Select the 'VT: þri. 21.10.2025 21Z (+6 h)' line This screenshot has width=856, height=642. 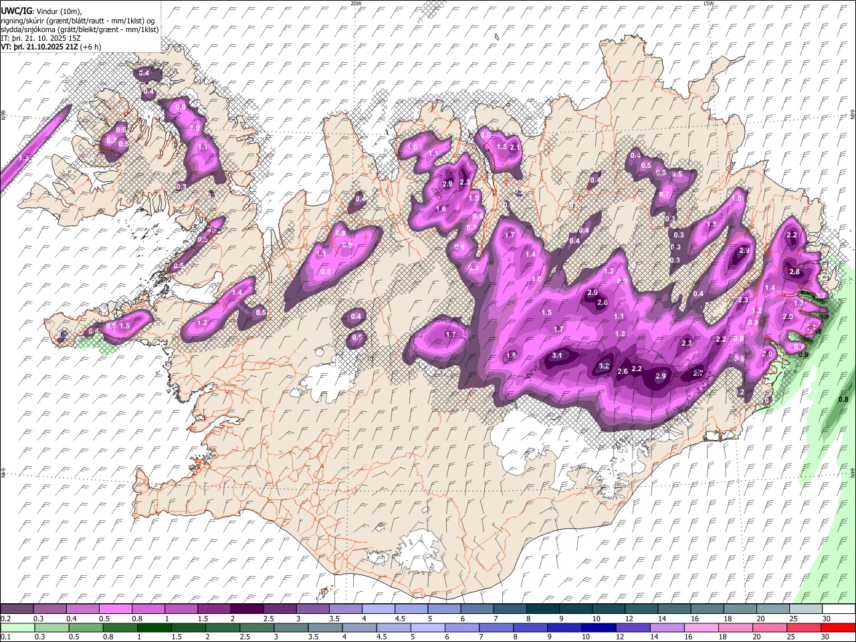point(51,47)
